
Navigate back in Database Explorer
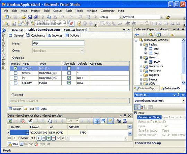coord(137,35)
